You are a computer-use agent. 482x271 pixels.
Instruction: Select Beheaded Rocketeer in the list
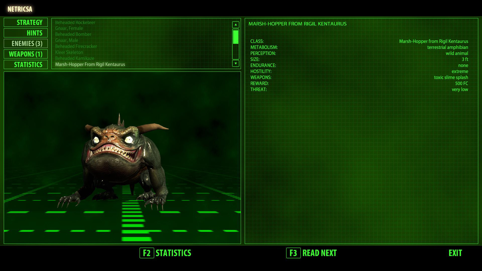tap(75, 22)
